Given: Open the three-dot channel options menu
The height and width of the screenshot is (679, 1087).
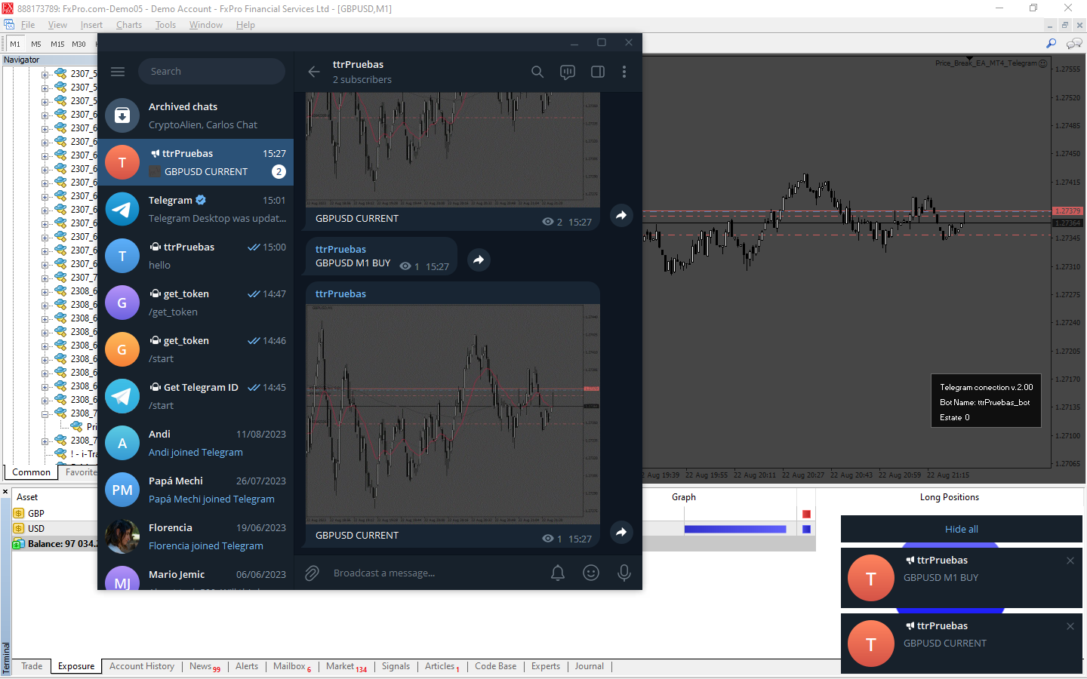Looking at the screenshot, I should tap(624, 72).
